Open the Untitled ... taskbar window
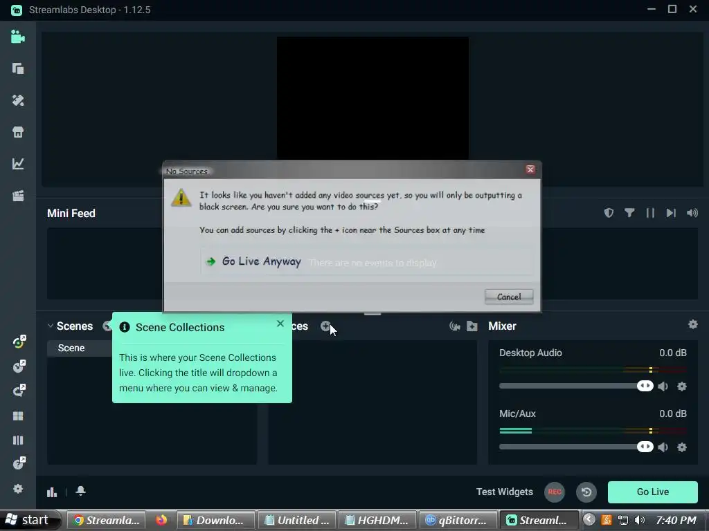709x531 pixels. [296, 520]
